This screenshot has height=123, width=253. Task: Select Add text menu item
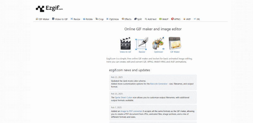click(152, 19)
